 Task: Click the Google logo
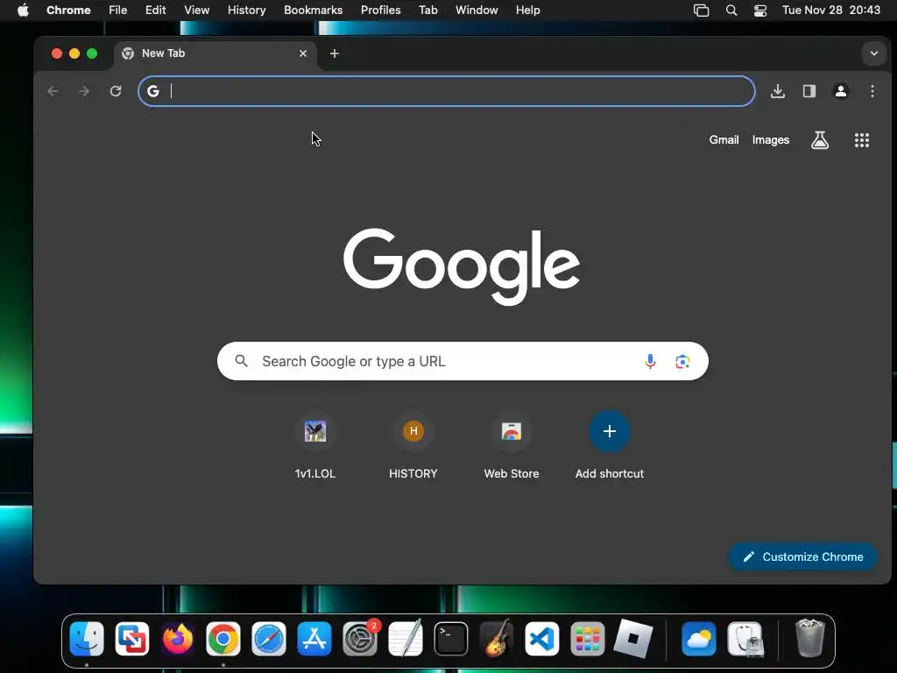pyautogui.click(x=461, y=266)
